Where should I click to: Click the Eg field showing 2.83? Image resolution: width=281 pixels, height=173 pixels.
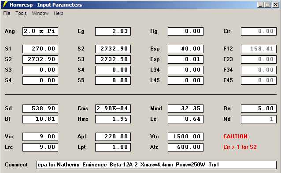pyautogui.click(x=113, y=31)
